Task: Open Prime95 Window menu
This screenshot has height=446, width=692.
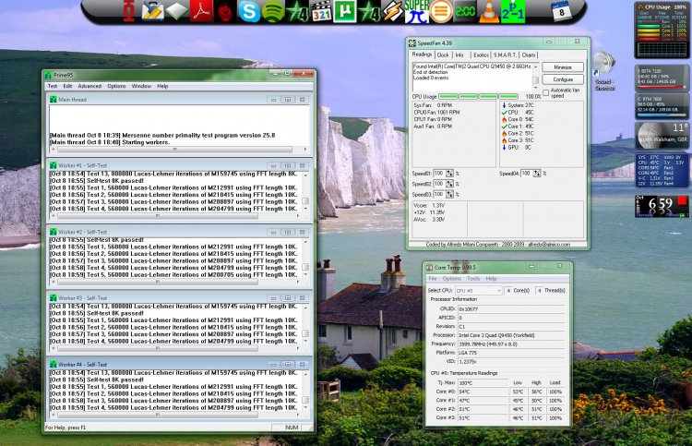Action: click(x=141, y=86)
